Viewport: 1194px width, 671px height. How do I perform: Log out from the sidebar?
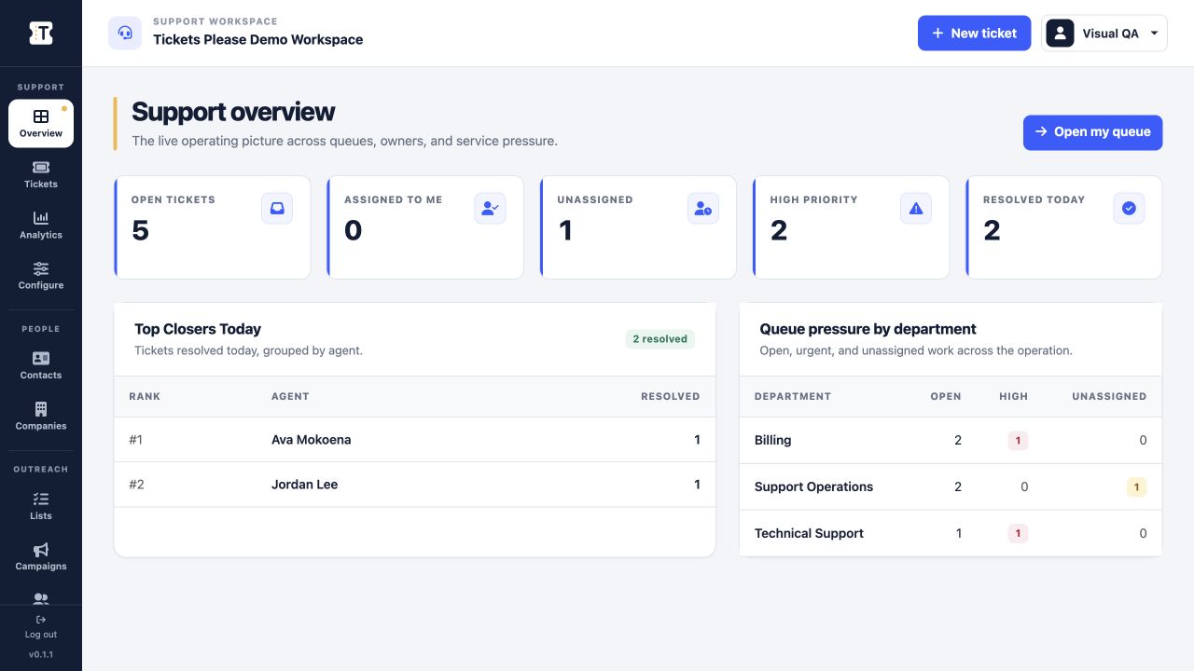[x=41, y=626]
